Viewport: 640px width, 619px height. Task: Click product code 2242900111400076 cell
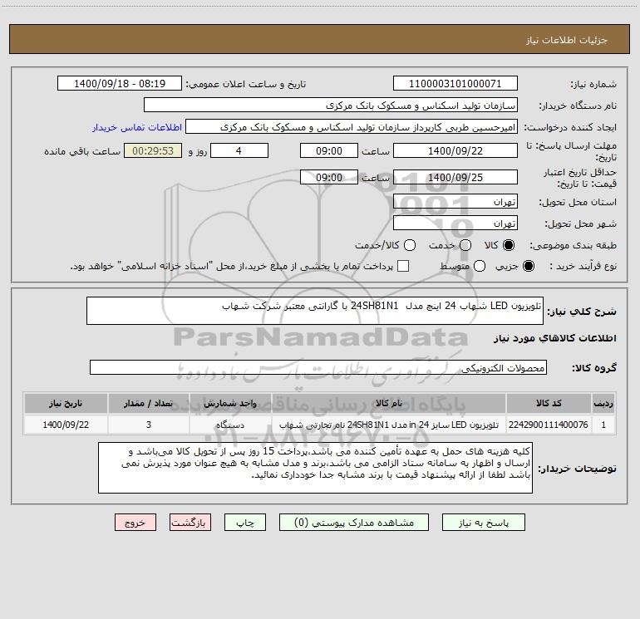pyautogui.click(x=549, y=425)
